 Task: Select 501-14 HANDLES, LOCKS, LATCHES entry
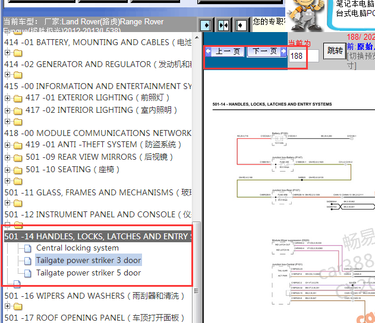point(98,236)
